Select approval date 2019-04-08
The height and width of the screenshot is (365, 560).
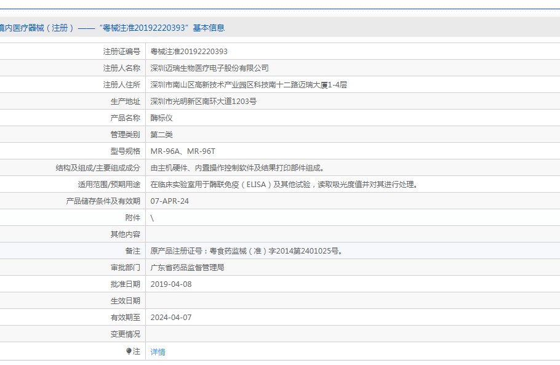pyautogui.click(x=171, y=284)
